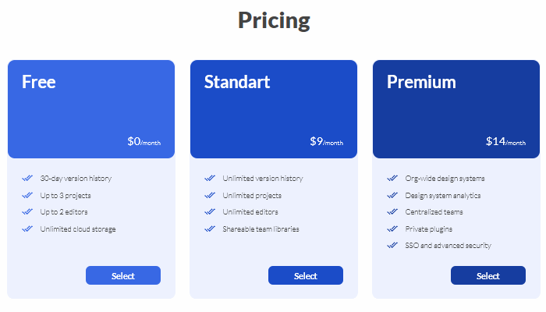546x312 pixels.
Task: Click the $14/month price label
Action: click(x=505, y=142)
